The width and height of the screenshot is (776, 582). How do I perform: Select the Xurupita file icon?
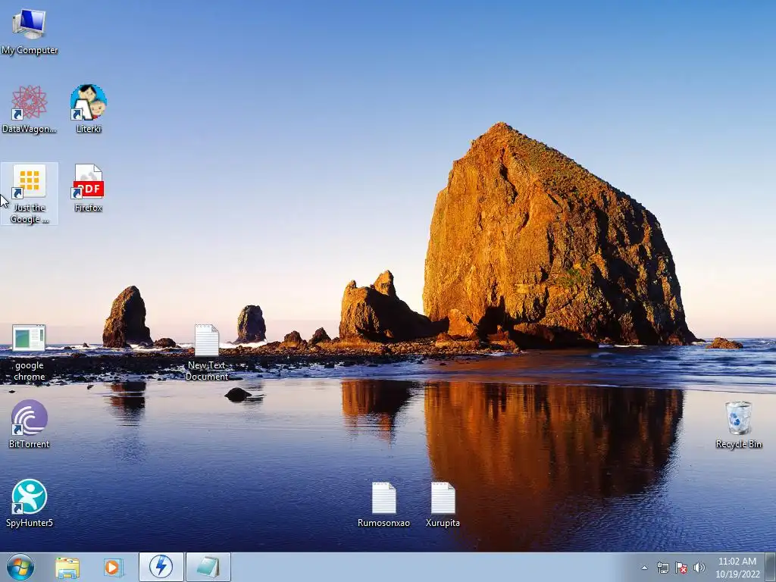[x=443, y=504]
